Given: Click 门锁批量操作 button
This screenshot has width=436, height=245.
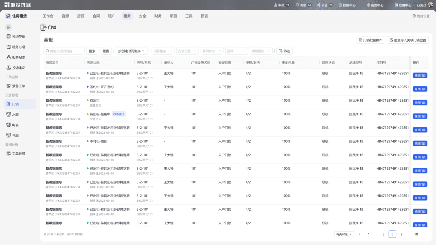Looking at the screenshot, I should coord(371,40).
